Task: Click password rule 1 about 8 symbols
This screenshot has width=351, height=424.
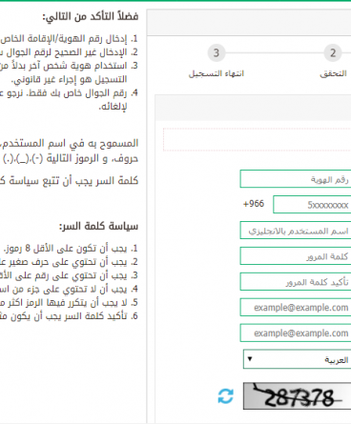Action: point(72,249)
